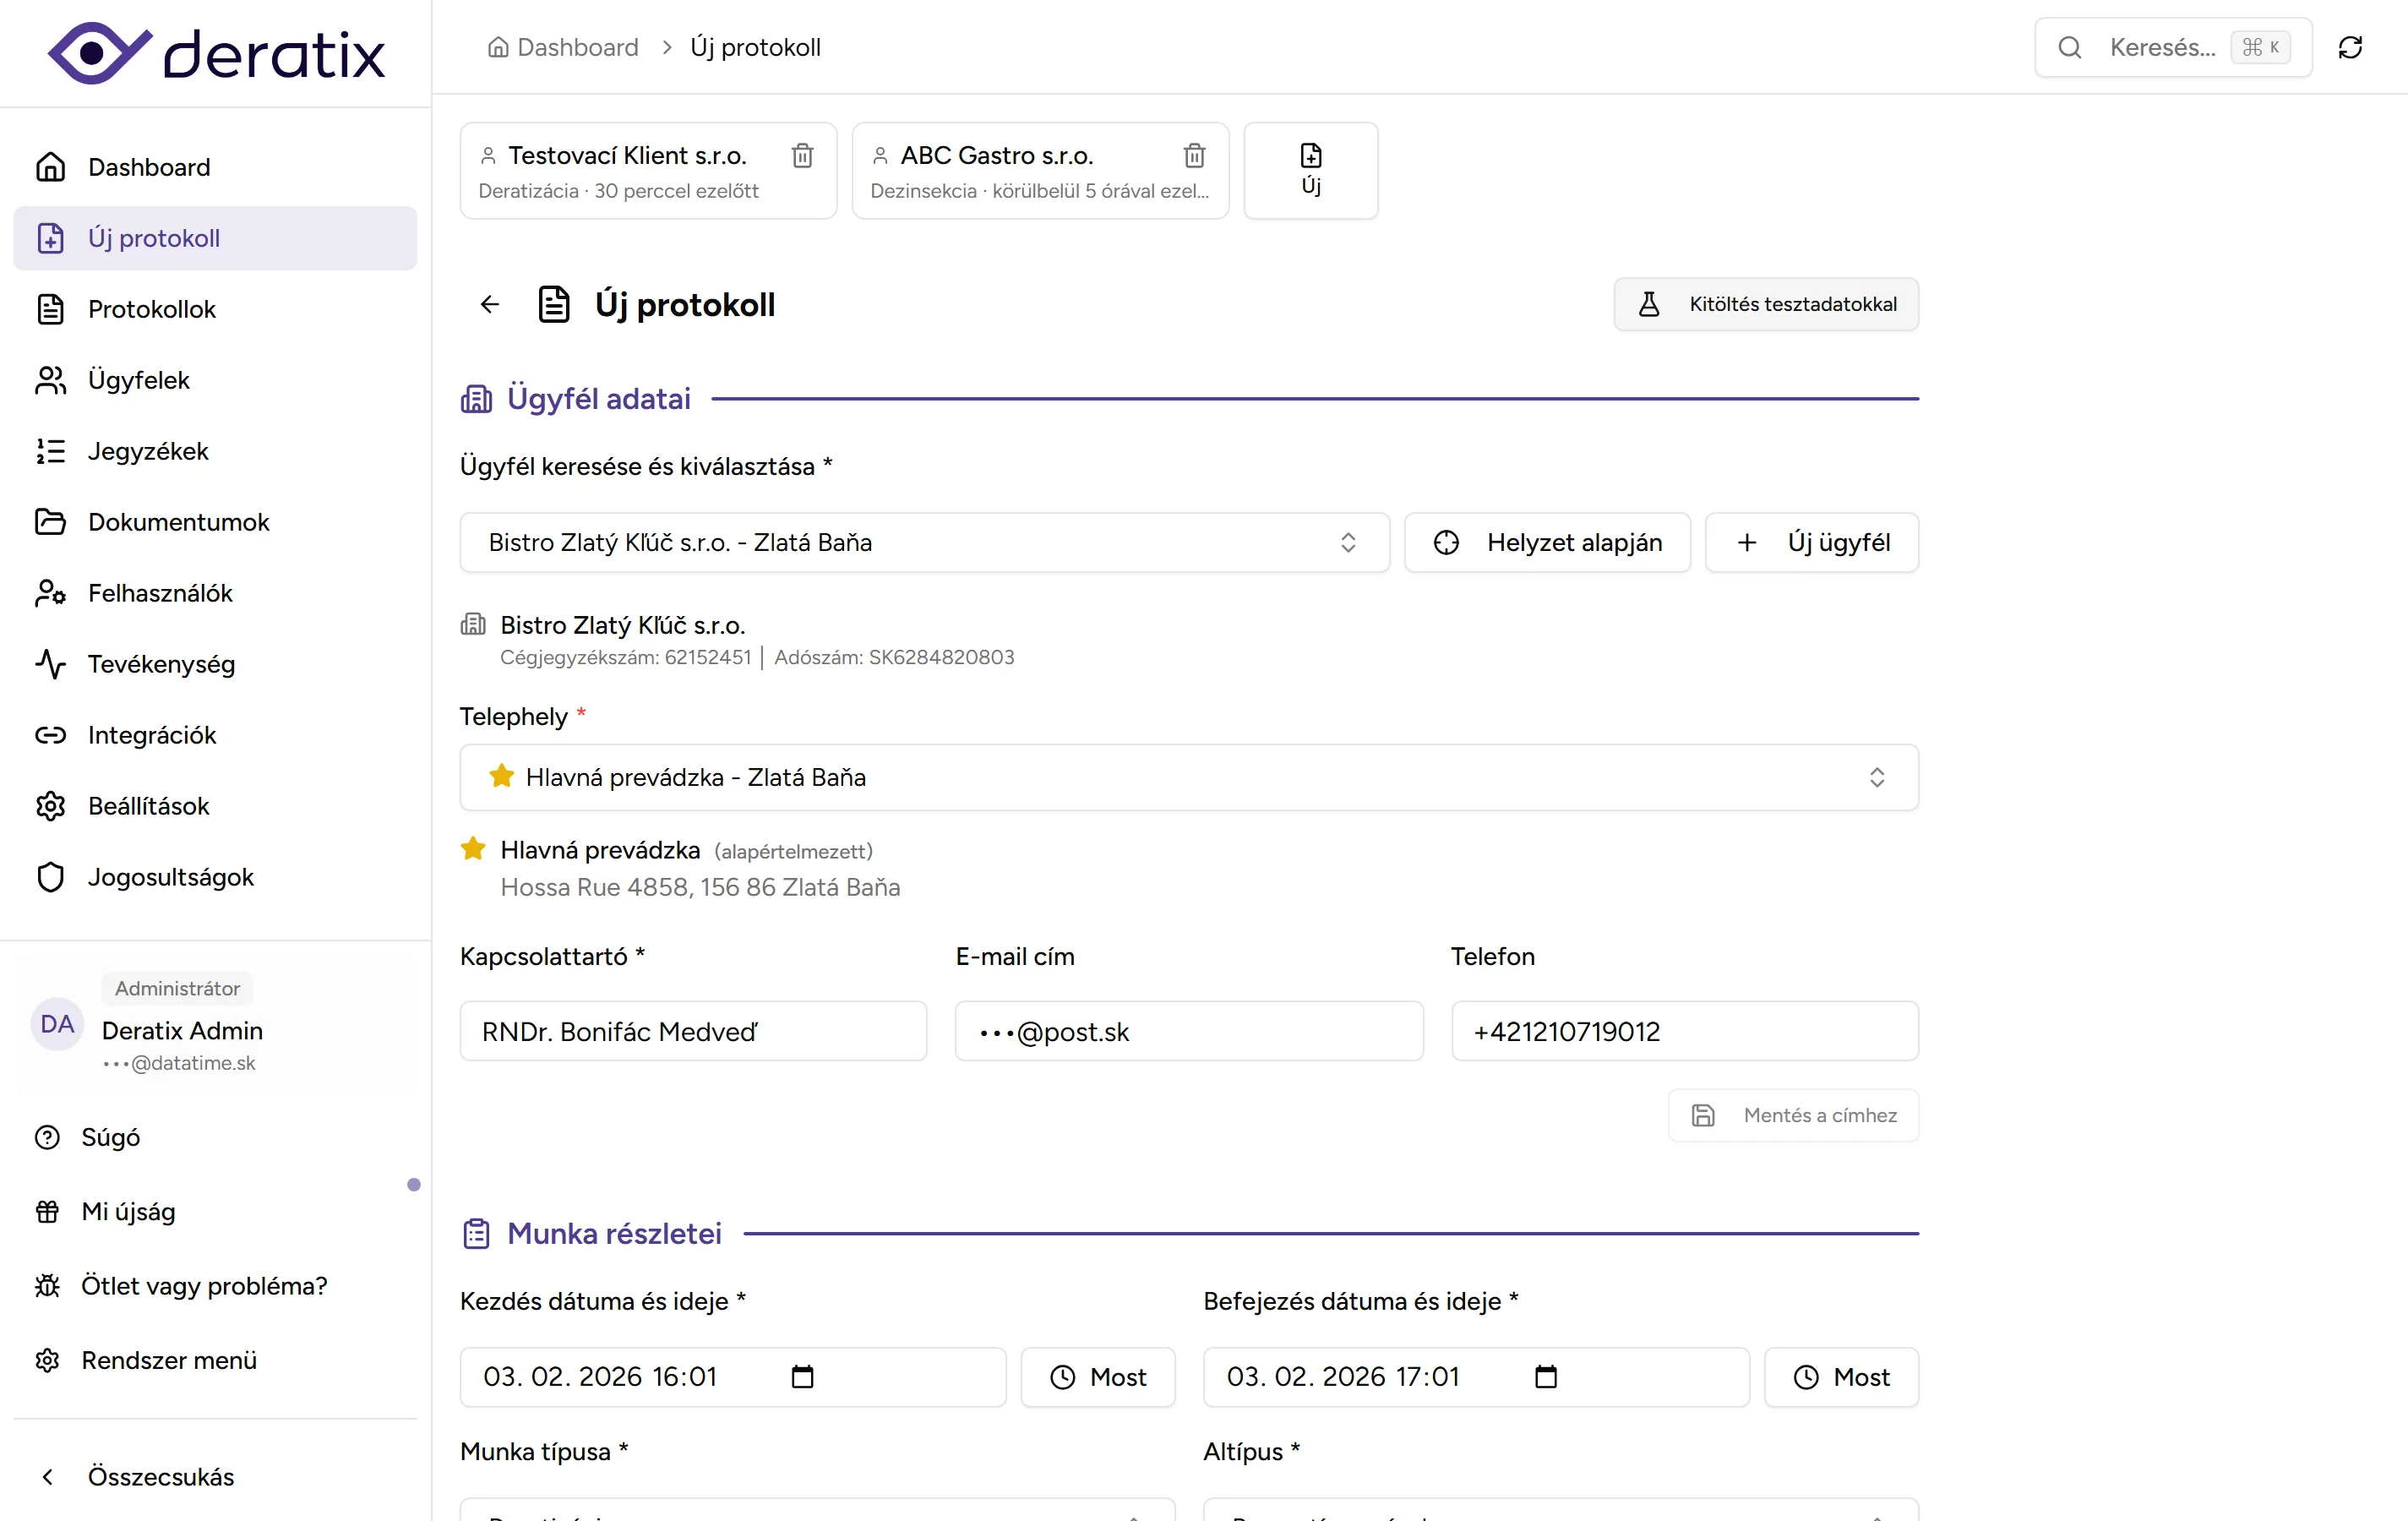The height and width of the screenshot is (1521, 2408).
Task: Navigate to Protokollok in sidebar
Action: (x=152, y=309)
